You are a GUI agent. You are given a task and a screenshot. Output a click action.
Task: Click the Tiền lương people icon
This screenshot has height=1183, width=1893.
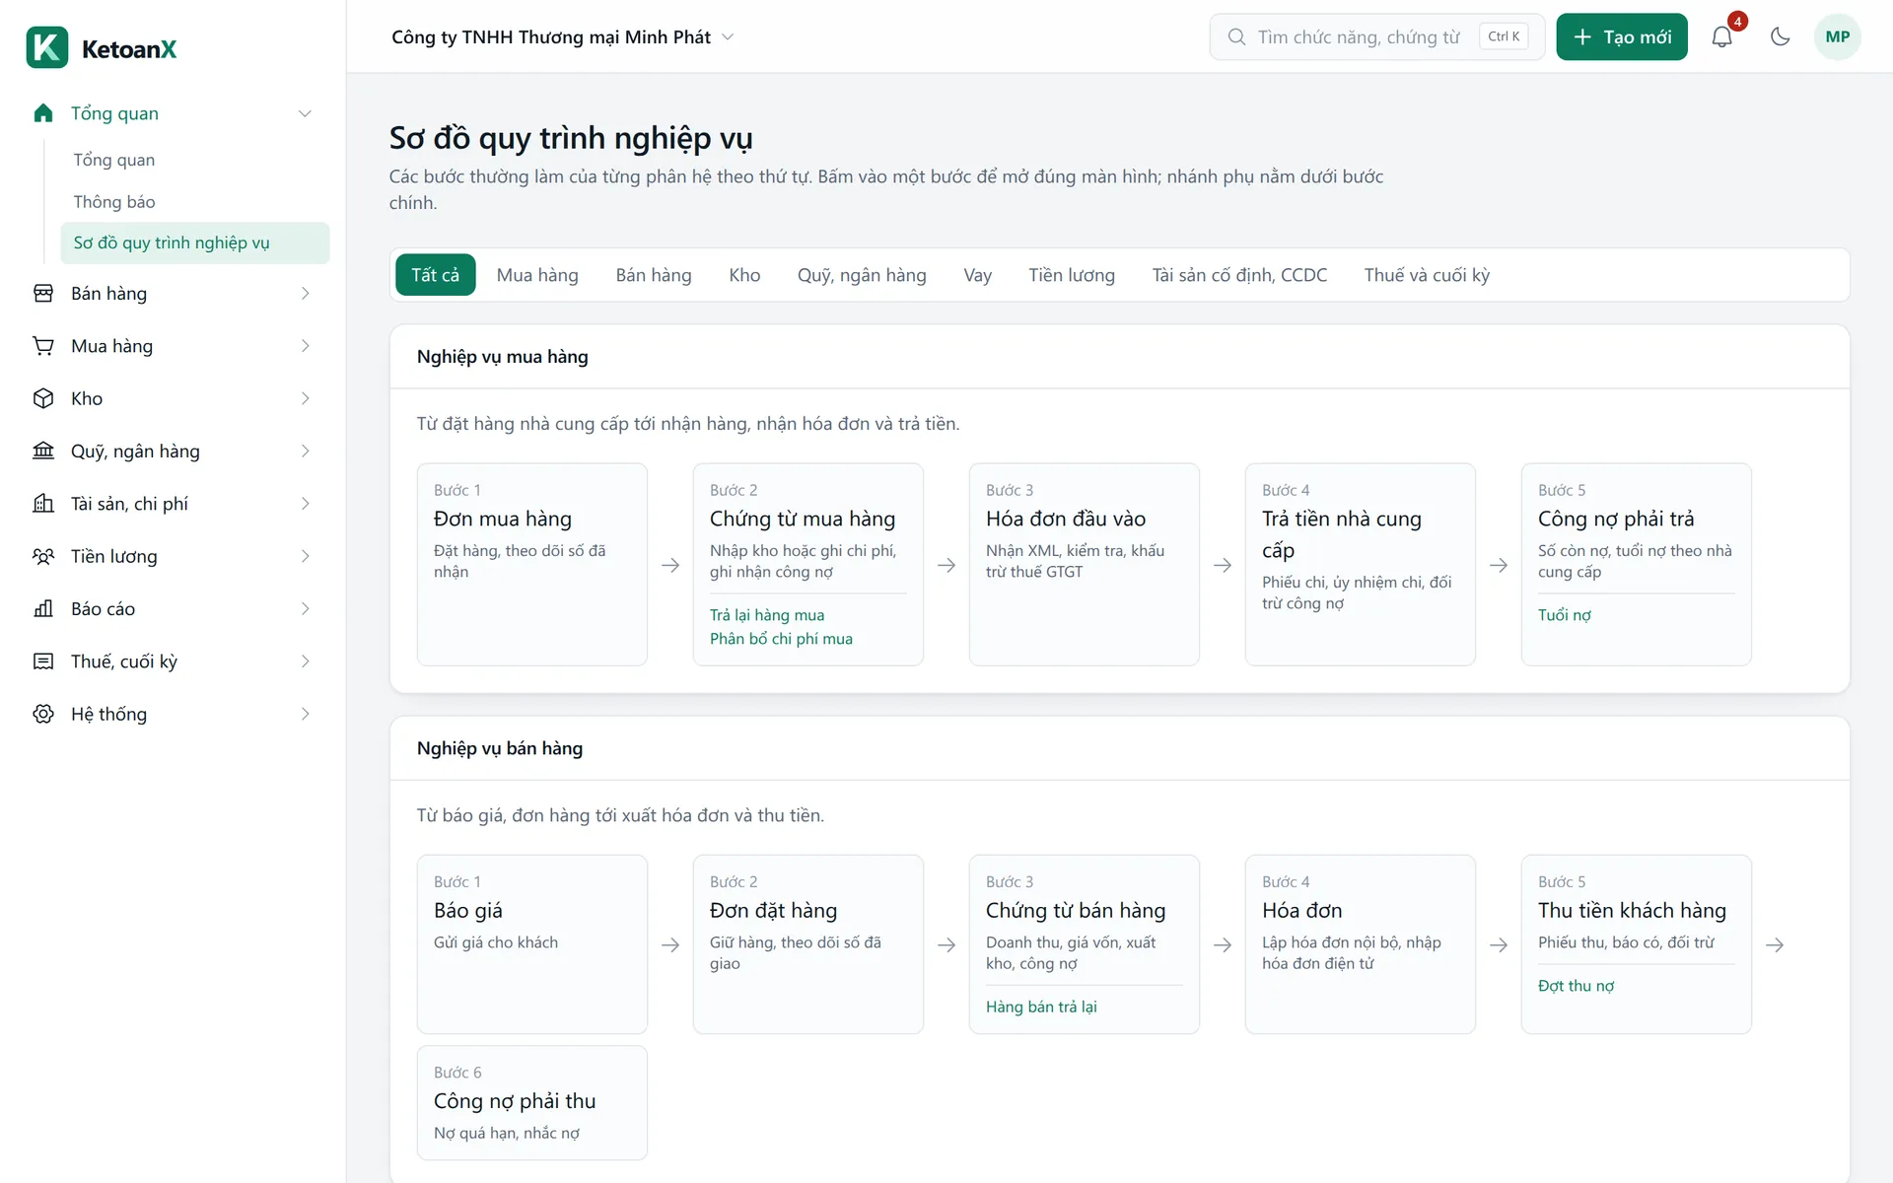[43, 556]
